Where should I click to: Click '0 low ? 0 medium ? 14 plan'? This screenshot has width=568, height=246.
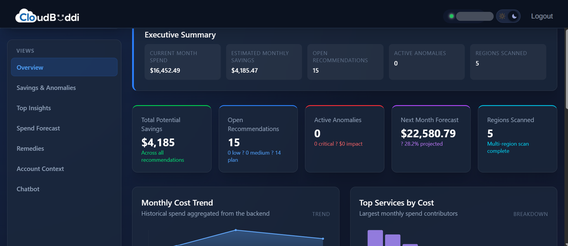254,156
